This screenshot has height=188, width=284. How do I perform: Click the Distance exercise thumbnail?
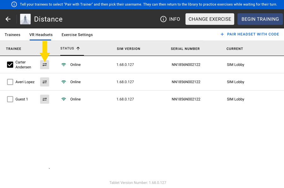25,19
